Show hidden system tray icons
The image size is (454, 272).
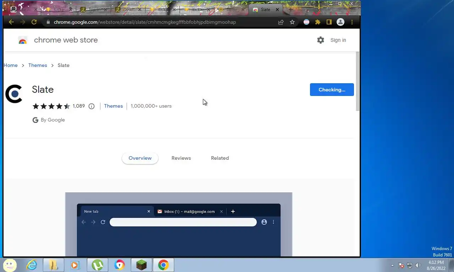392,265
